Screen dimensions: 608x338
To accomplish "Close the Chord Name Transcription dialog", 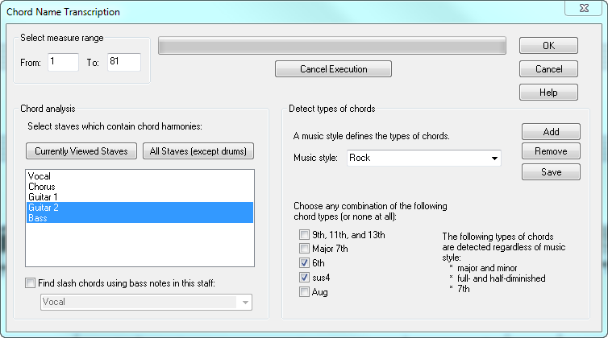I will click(578, 11).
